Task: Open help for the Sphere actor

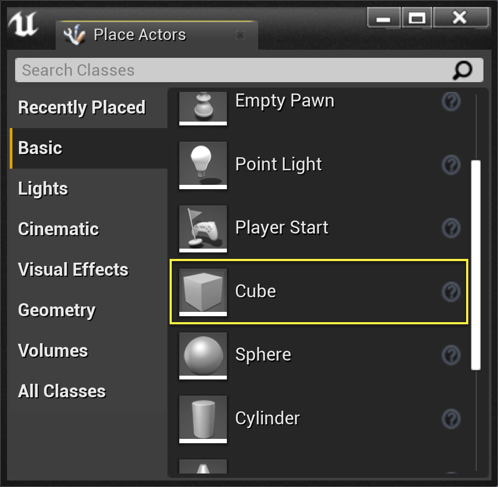Action: (x=451, y=355)
